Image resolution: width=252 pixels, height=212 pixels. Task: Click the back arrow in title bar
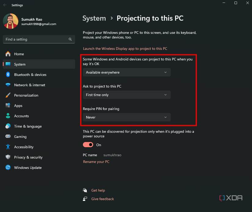click(5, 5)
